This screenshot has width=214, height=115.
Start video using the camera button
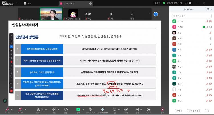click(x=20, y=110)
